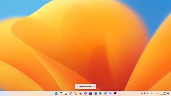
Task: Open the Discord taskbar icon
Action: point(85,93)
